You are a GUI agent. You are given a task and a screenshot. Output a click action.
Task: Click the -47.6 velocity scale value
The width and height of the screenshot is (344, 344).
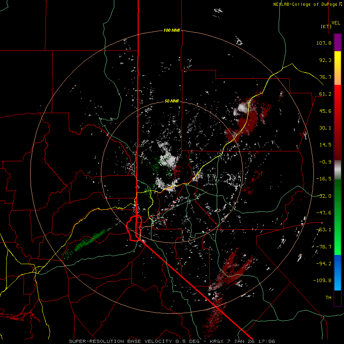click(324, 213)
